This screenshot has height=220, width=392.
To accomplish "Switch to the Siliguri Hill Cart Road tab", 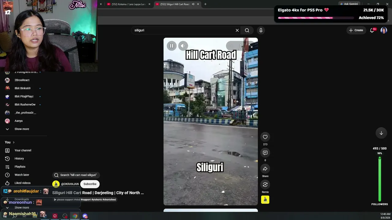I will click(x=175, y=4).
